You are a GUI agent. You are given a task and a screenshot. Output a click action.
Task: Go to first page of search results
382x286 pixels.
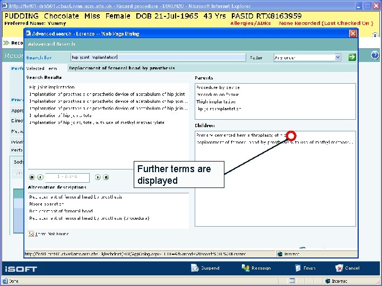[x=32, y=177]
